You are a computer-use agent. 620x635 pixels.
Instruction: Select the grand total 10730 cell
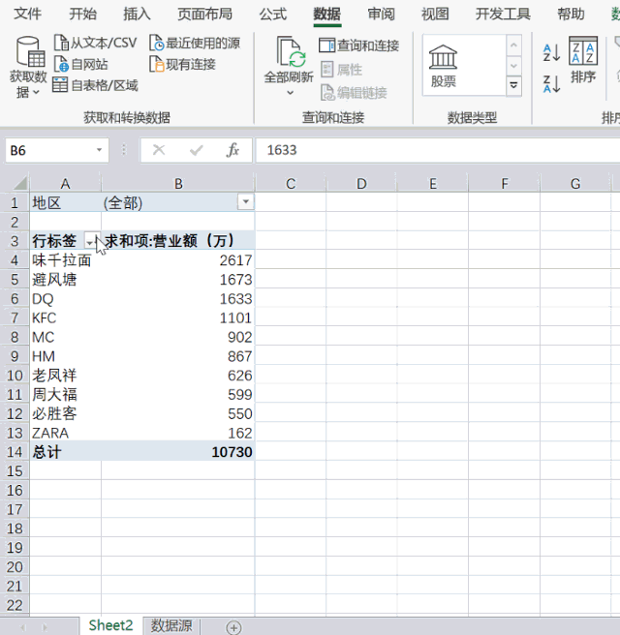[x=178, y=451]
